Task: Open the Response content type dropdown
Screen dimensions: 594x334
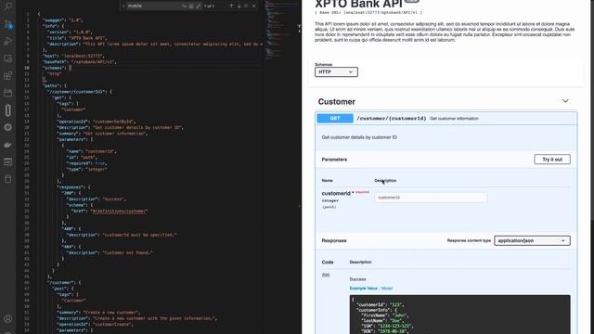Action: click(532, 241)
